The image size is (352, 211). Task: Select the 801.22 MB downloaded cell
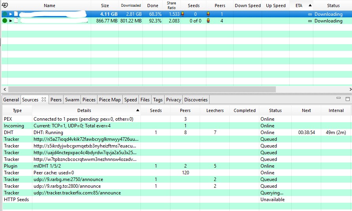pyautogui.click(x=131, y=21)
